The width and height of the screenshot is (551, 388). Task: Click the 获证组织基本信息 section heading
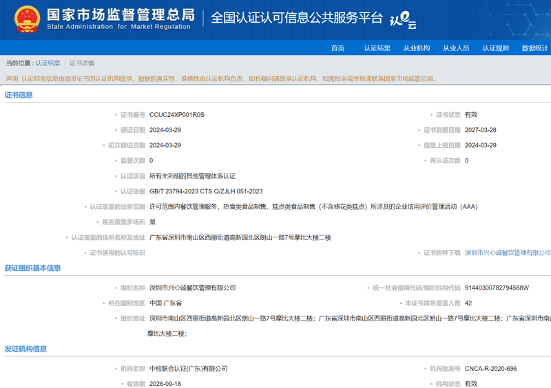coord(32,268)
